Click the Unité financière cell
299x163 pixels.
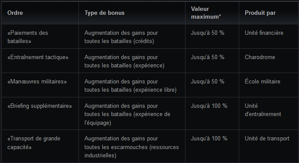click(264, 33)
